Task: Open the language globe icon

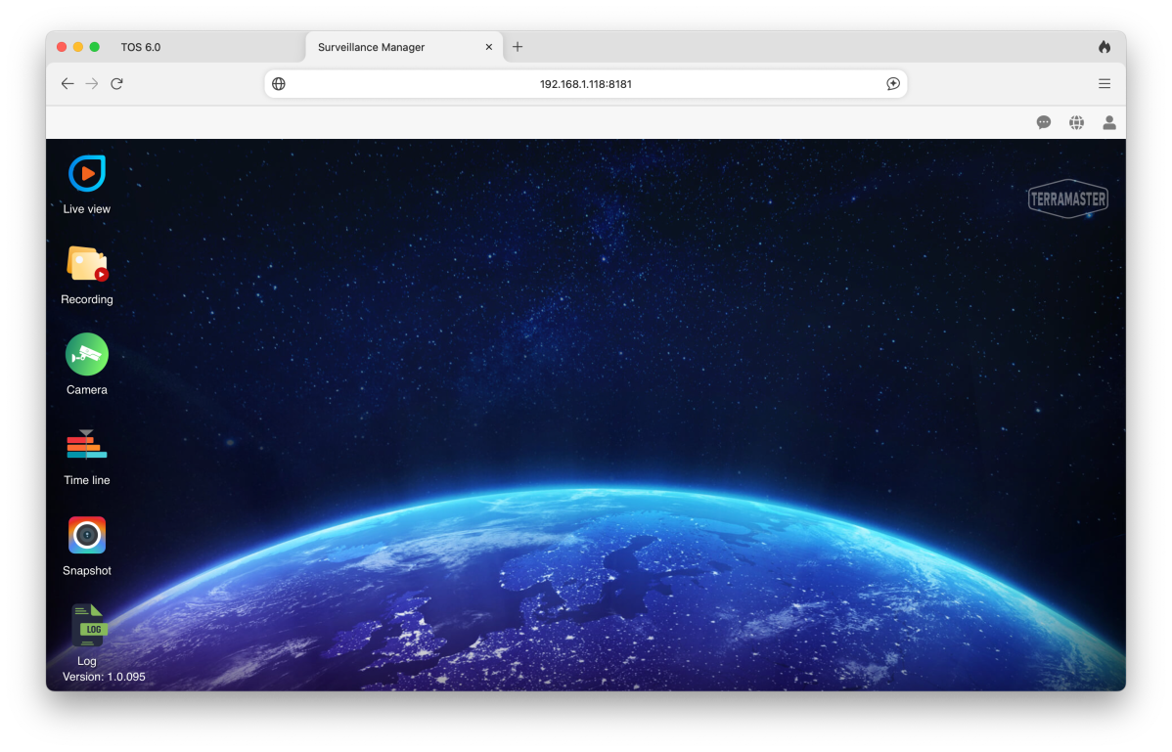Action: [x=1076, y=122]
